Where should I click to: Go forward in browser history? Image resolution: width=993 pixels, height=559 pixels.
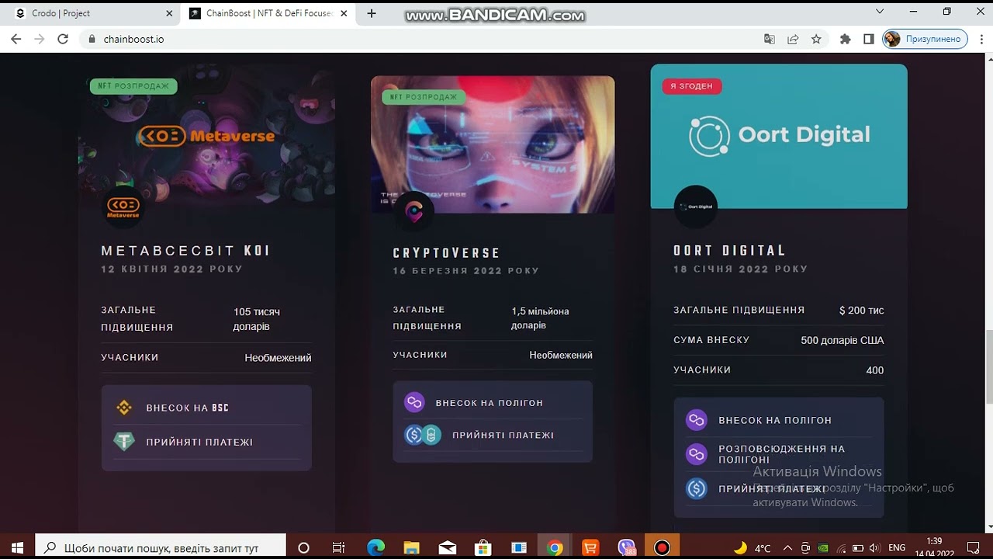40,39
